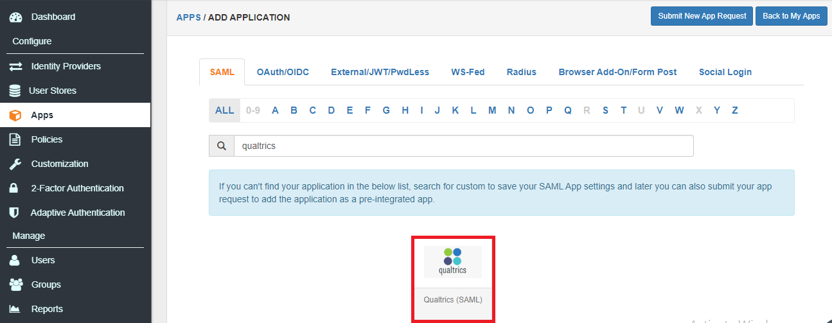832x323 pixels.
Task: Filter apps by letter B
Action: click(294, 110)
